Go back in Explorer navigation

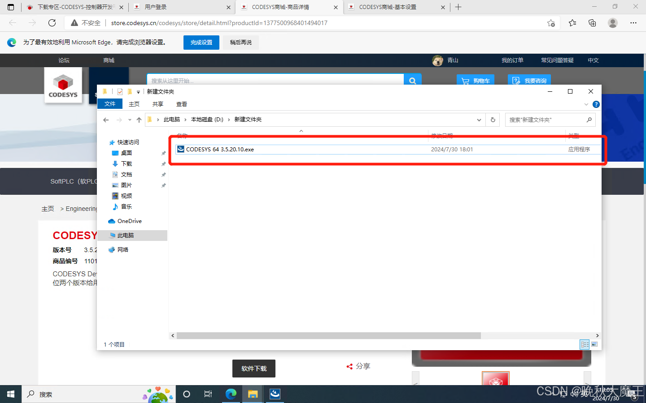point(106,120)
